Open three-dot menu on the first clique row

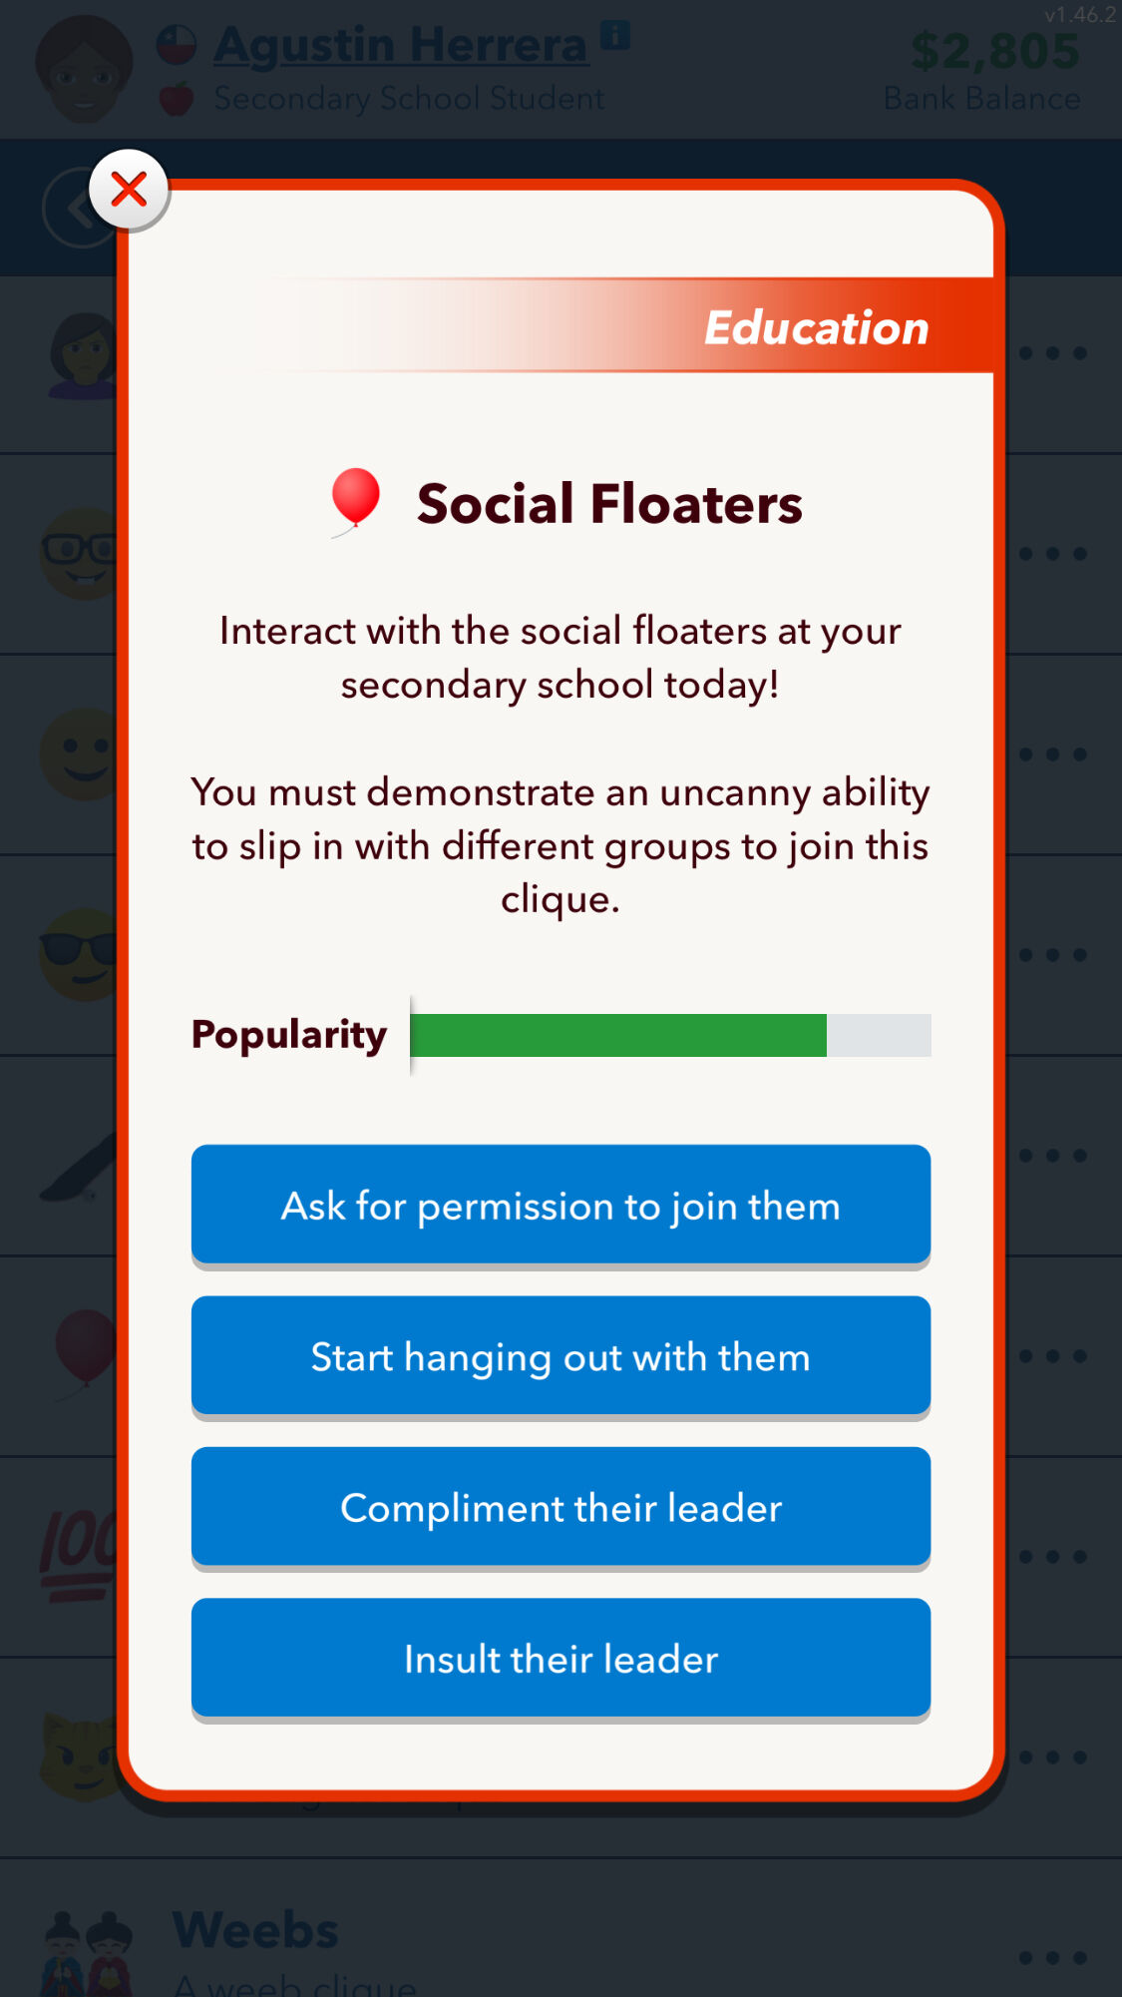(1052, 353)
